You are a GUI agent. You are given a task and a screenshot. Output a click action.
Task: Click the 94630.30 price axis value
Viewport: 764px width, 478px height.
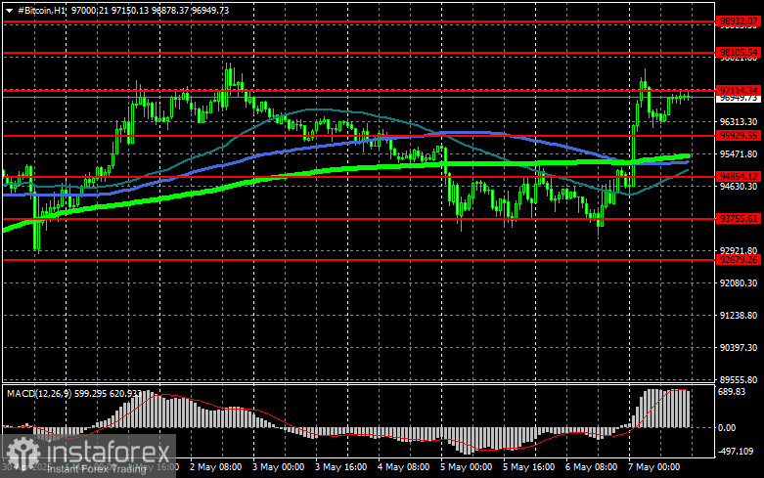[739, 187]
